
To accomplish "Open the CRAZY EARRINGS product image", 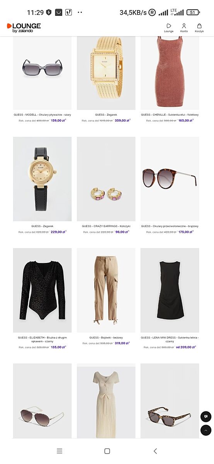I will (106, 179).
